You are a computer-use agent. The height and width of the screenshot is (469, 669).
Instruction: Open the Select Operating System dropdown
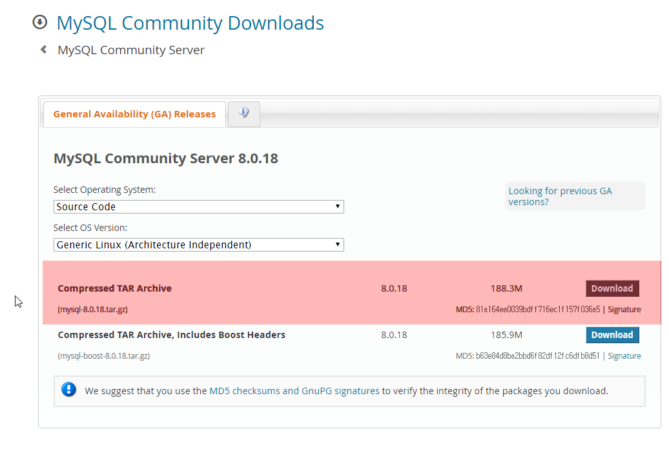coord(199,207)
